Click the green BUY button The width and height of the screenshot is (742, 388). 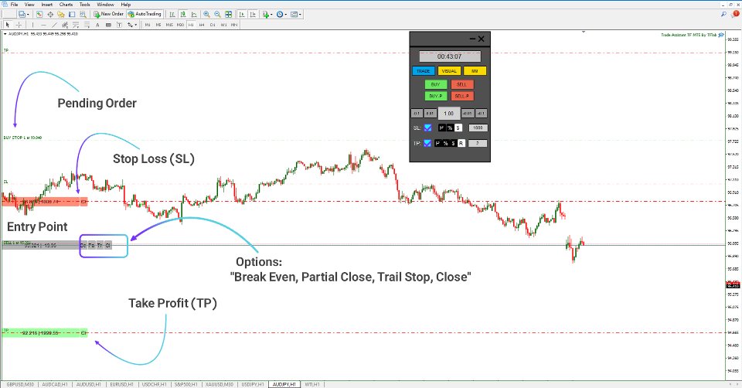(x=436, y=84)
